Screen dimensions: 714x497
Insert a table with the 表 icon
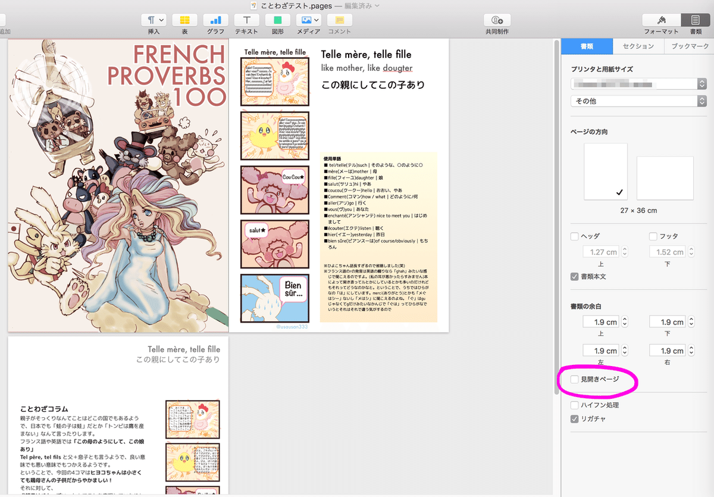click(185, 20)
